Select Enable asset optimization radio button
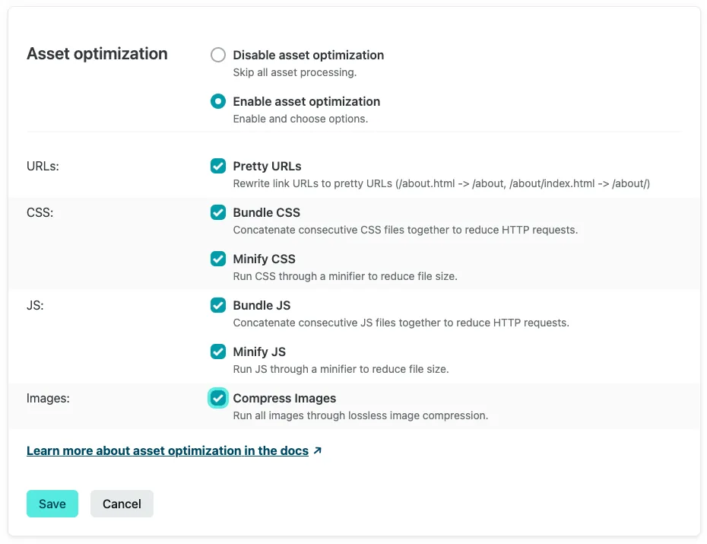 (x=218, y=101)
